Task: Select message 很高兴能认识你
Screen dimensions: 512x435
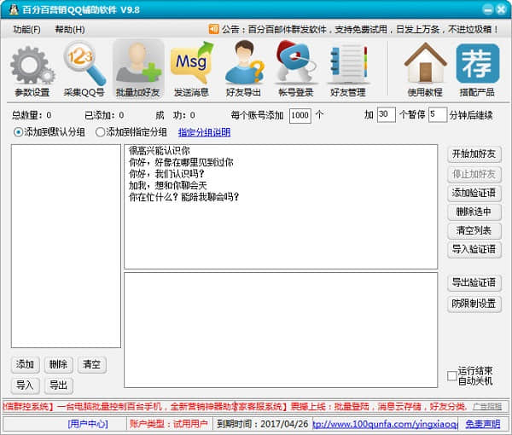Action: (x=160, y=151)
